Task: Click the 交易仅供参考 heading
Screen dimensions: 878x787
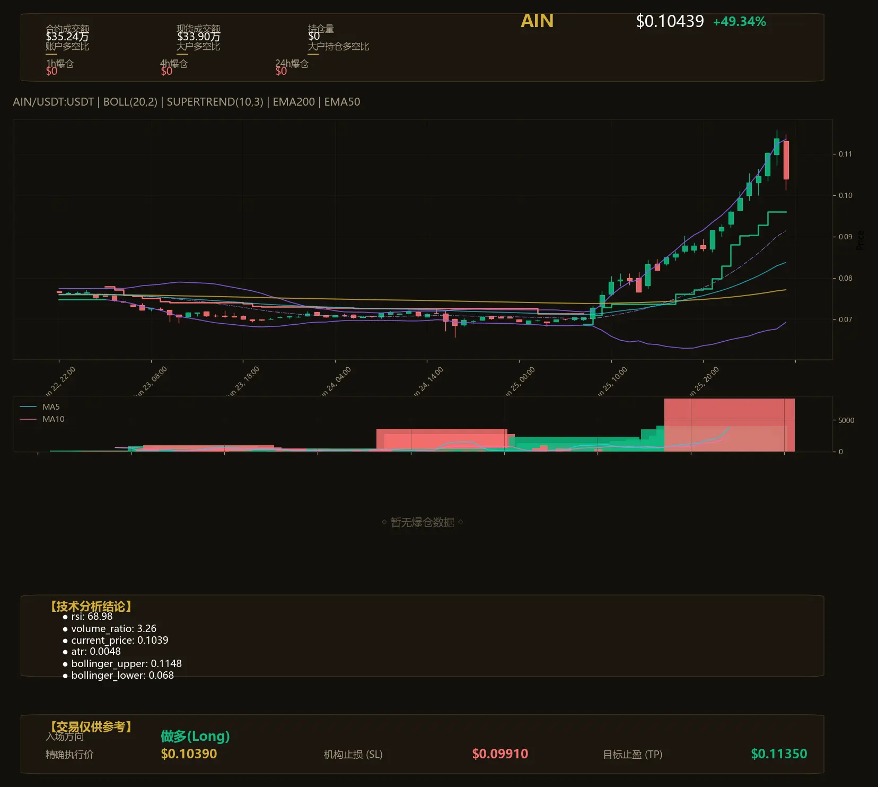Action: tap(91, 727)
